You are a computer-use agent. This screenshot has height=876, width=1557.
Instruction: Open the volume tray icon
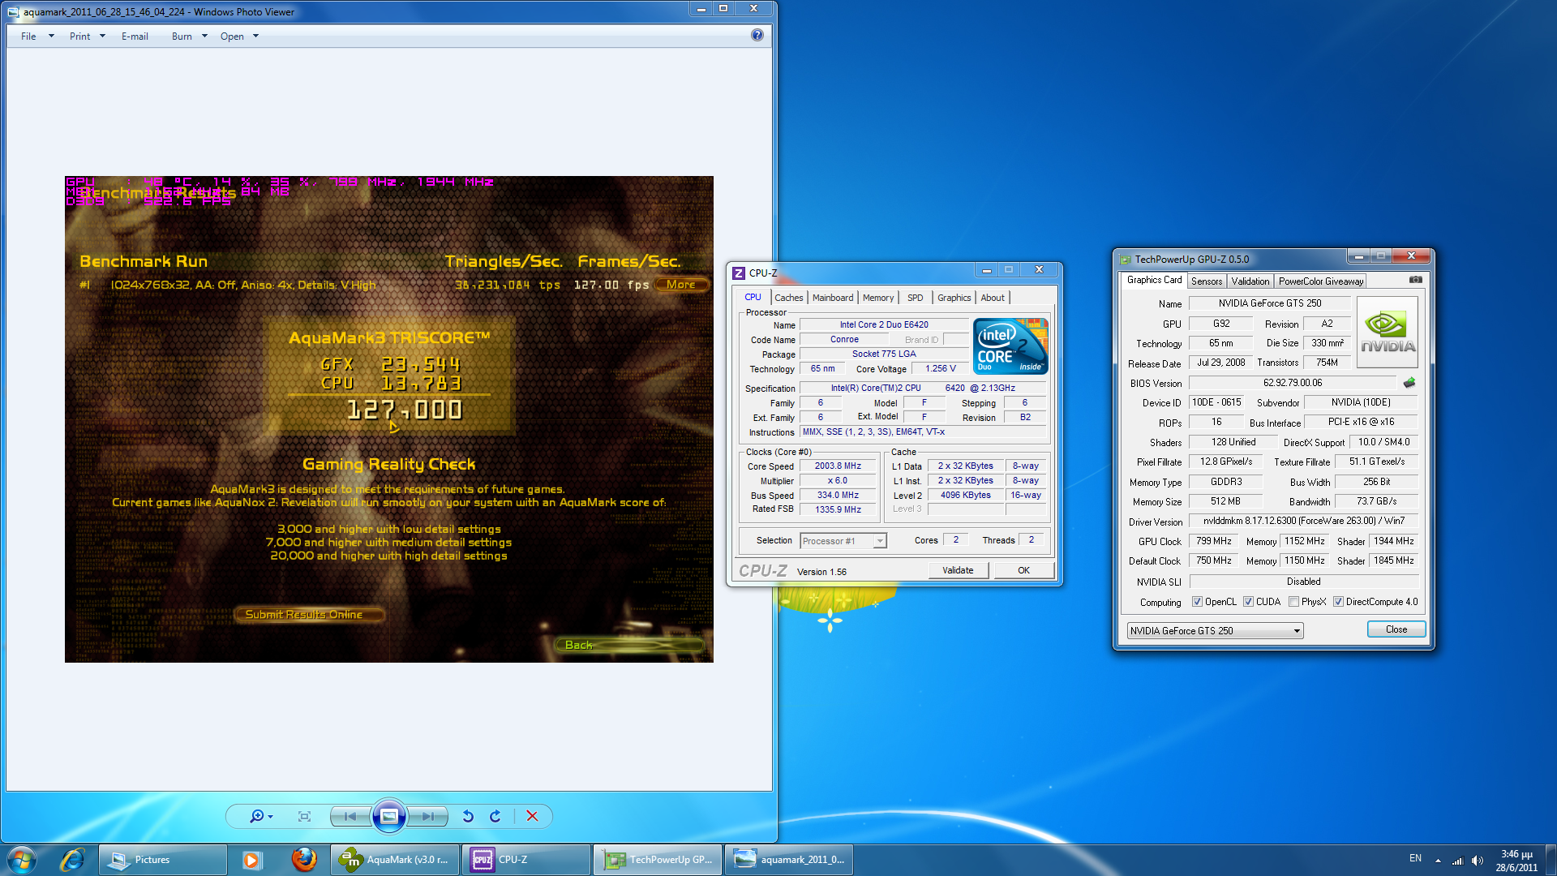click(x=1477, y=860)
